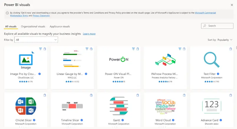The image size is (237, 129).
Task: Click the shopping bag icon on Linear Gauge card
Action: click(x=91, y=49)
